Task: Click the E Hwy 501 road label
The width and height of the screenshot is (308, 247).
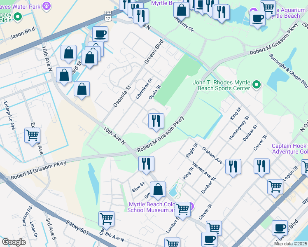Action: point(77,227)
